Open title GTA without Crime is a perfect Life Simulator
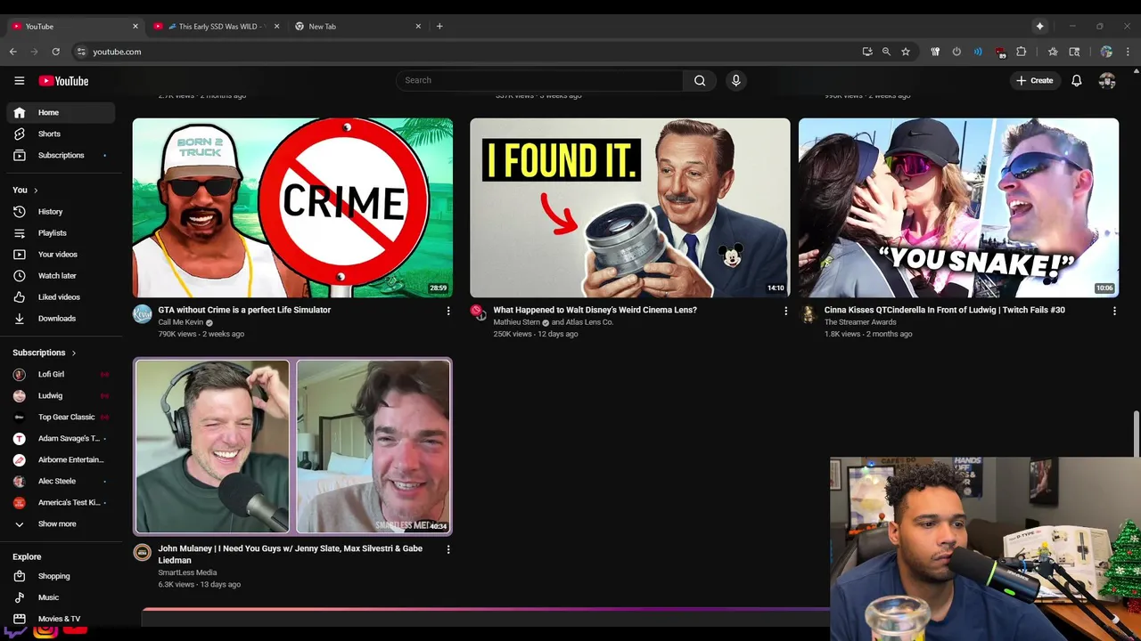This screenshot has height=641, width=1141. (x=244, y=310)
